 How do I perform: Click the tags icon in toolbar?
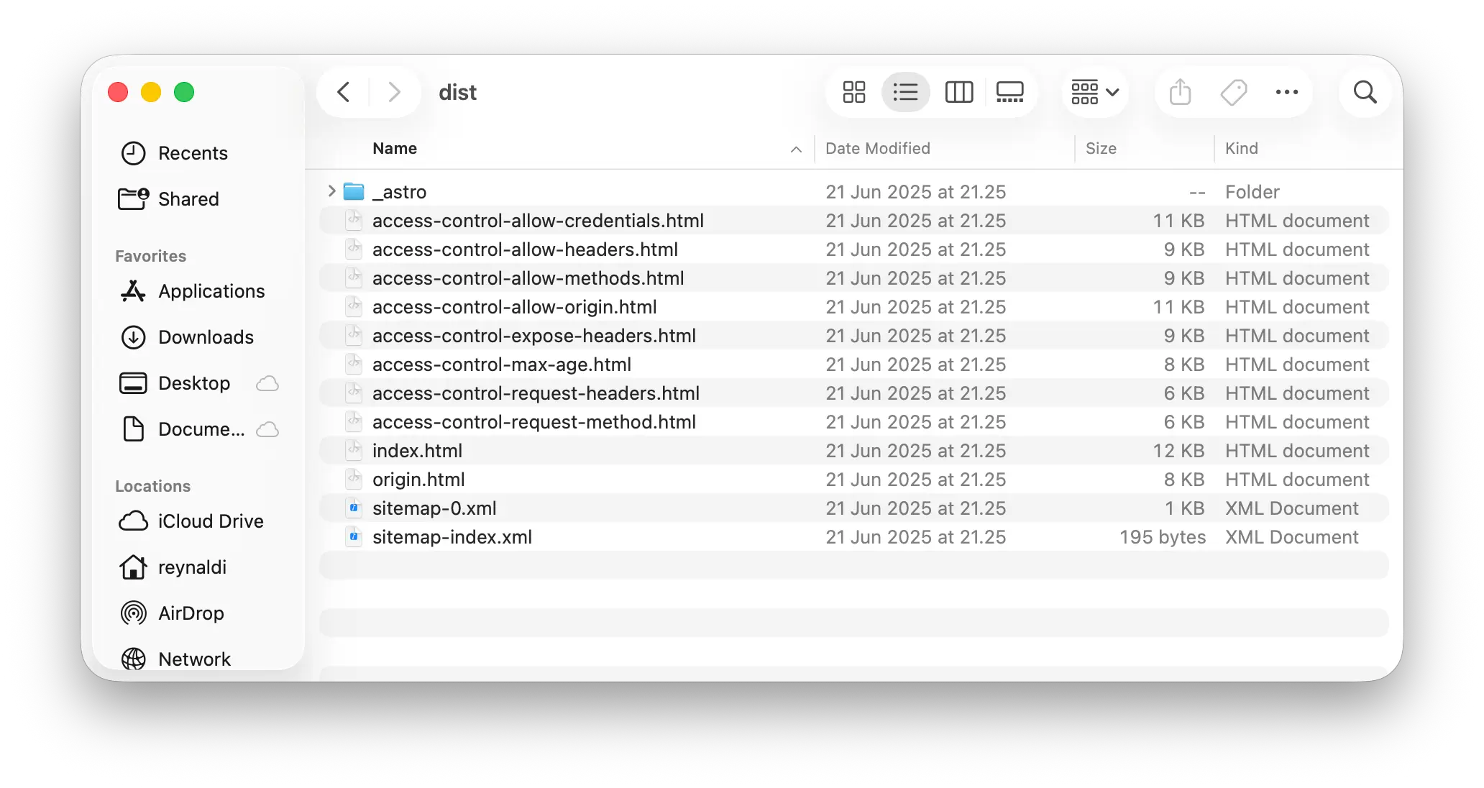(x=1234, y=92)
